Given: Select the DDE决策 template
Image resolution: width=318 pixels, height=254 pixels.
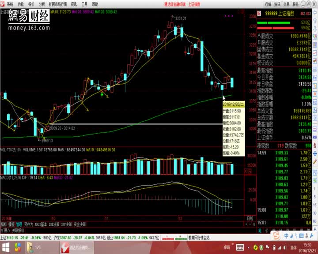Looking at the screenshot, I should pyautogui.click(x=54, y=224).
